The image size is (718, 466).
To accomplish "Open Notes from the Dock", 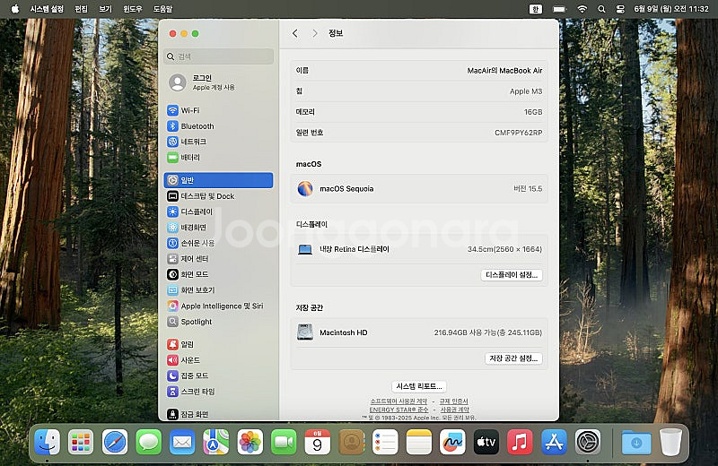I will (x=418, y=442).
